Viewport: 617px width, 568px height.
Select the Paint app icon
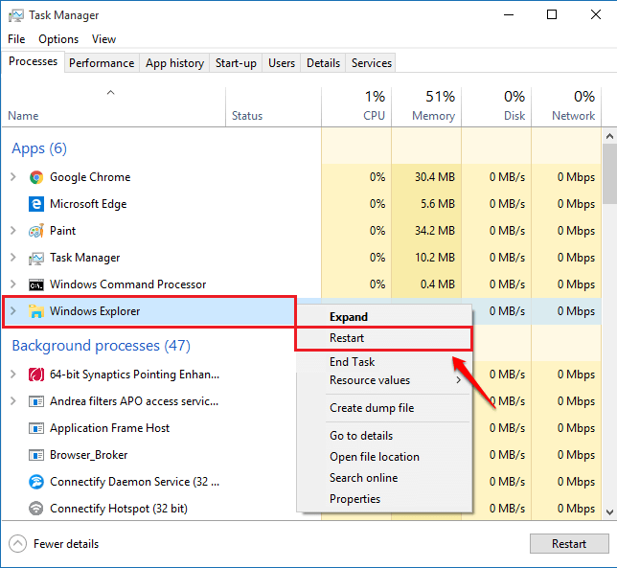click(x=36, y=231)
